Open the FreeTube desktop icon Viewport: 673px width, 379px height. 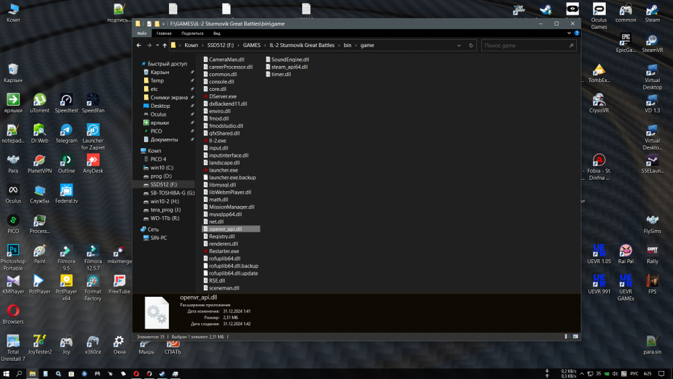[119, 283]
